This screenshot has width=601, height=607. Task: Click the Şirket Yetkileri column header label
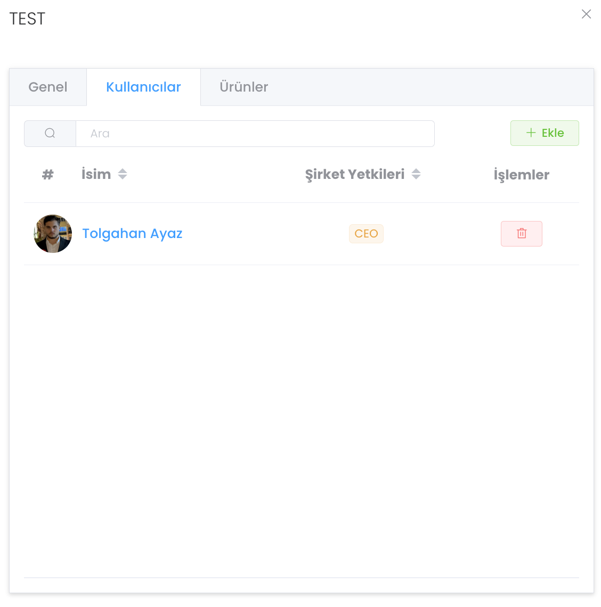pyautogui.click(x=354, y=174)
